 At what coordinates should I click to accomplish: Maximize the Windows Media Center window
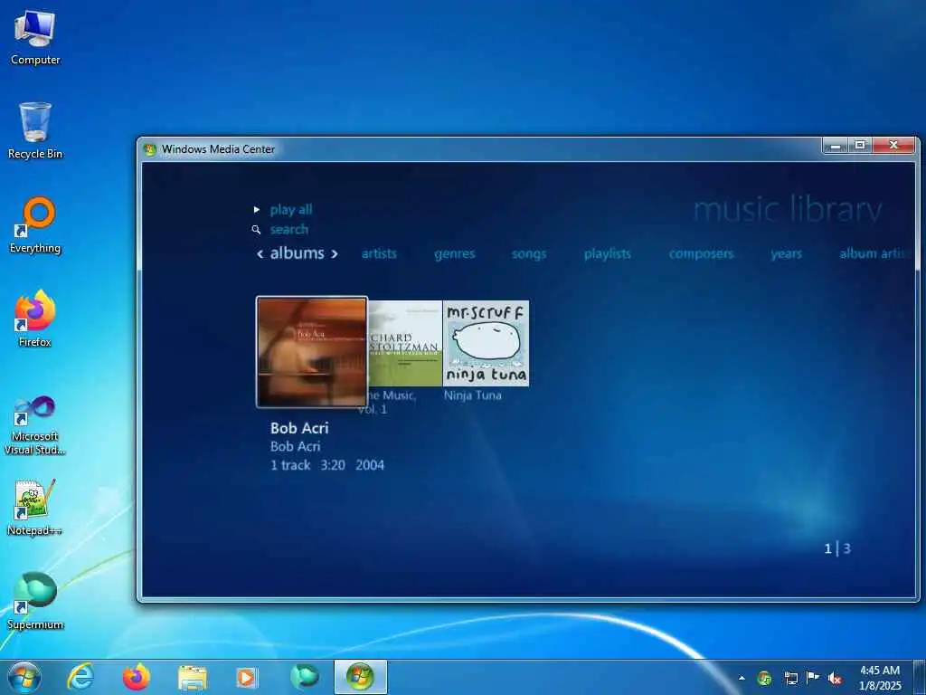coord(860,146)
